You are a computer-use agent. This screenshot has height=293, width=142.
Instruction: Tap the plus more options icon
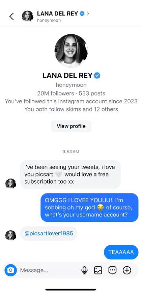coord(127,270)
